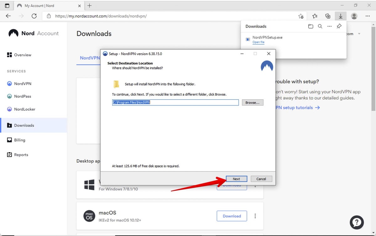Click the Nord Account logo
Viewport: 376px width, 236px height.
(x=34, y=33)
